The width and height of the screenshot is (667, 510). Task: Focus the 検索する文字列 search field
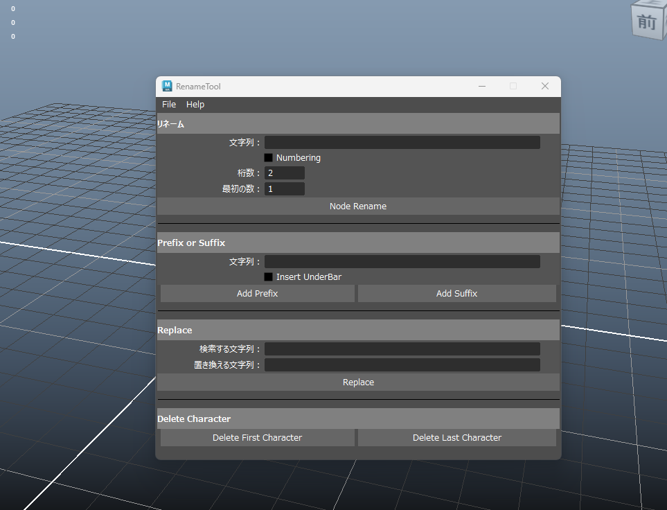pos(402,349)
